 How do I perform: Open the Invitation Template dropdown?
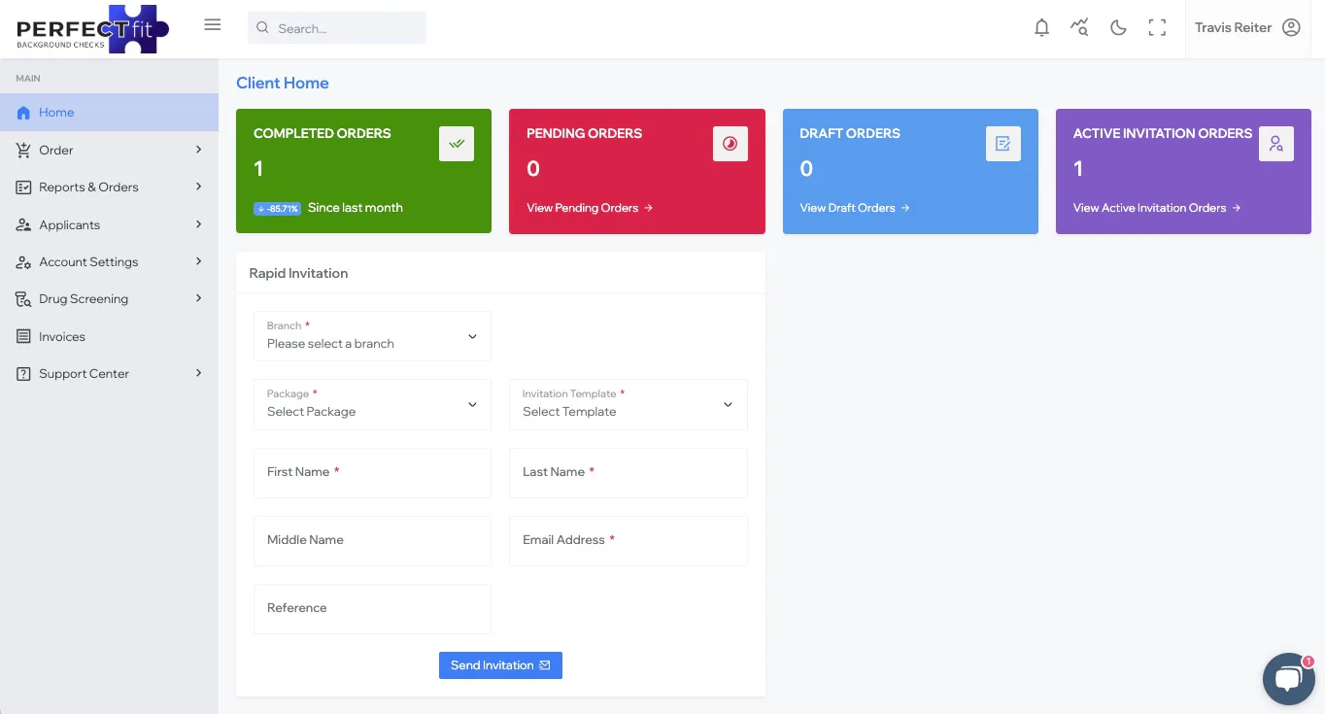(x=628, y=404)
